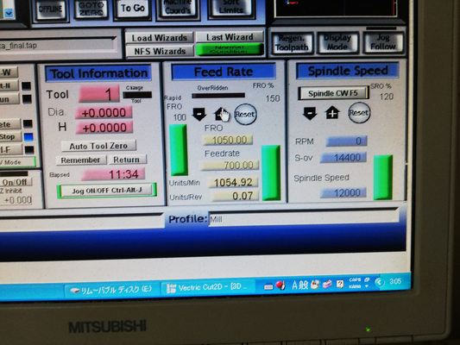This screenshot has width=460, height=345.
Task: Toggle Spindle CW F5
Action: [333, 93]
